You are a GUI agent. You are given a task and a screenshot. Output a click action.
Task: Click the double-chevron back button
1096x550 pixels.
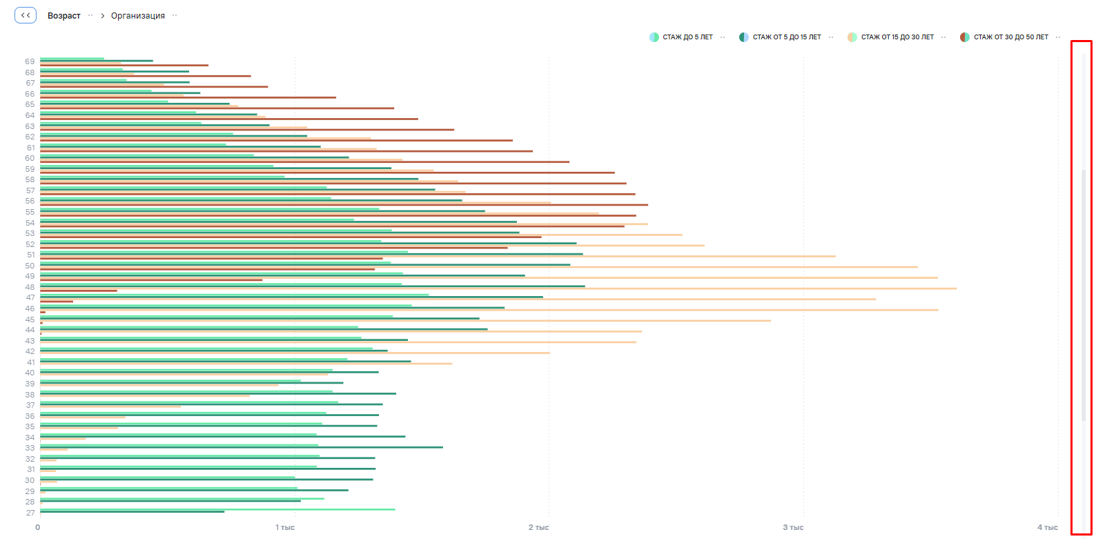pyautogui.click(x=26, y=15)
